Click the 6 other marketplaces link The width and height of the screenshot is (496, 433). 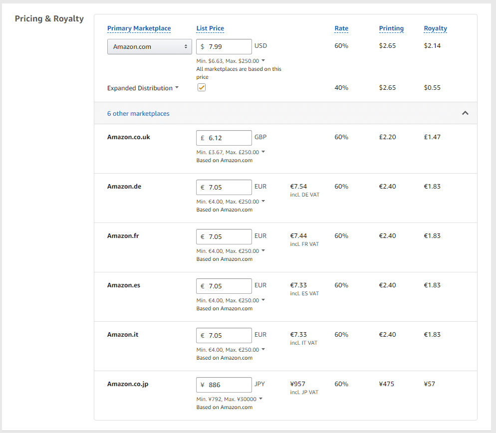tap(138, 113)
